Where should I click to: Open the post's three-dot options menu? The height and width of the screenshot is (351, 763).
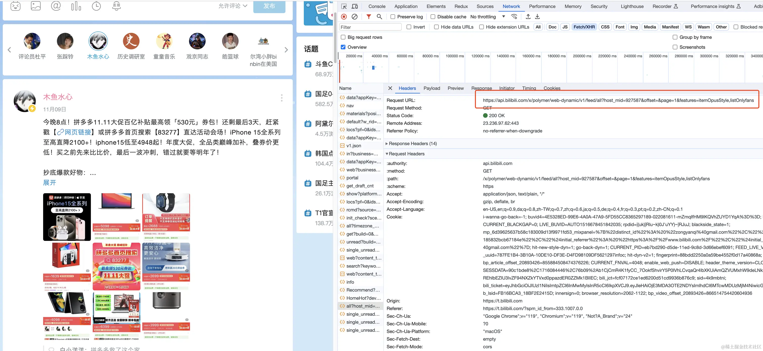click(281, 98)
